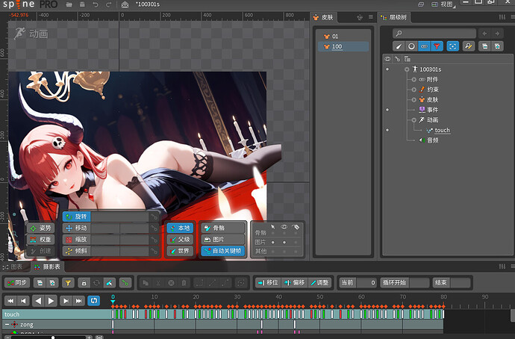Click the key icon beside 移动 fields
The height and width of the screenshot is (339, 515).
coord(154,228)
